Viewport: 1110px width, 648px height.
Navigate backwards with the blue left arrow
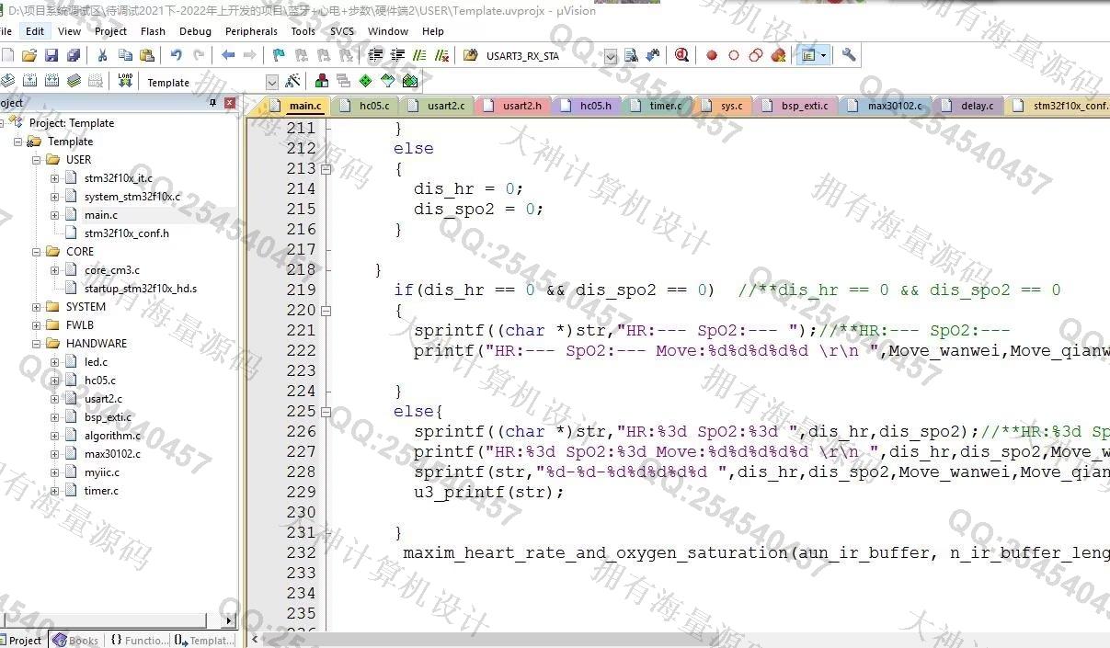tap(227, 55)
